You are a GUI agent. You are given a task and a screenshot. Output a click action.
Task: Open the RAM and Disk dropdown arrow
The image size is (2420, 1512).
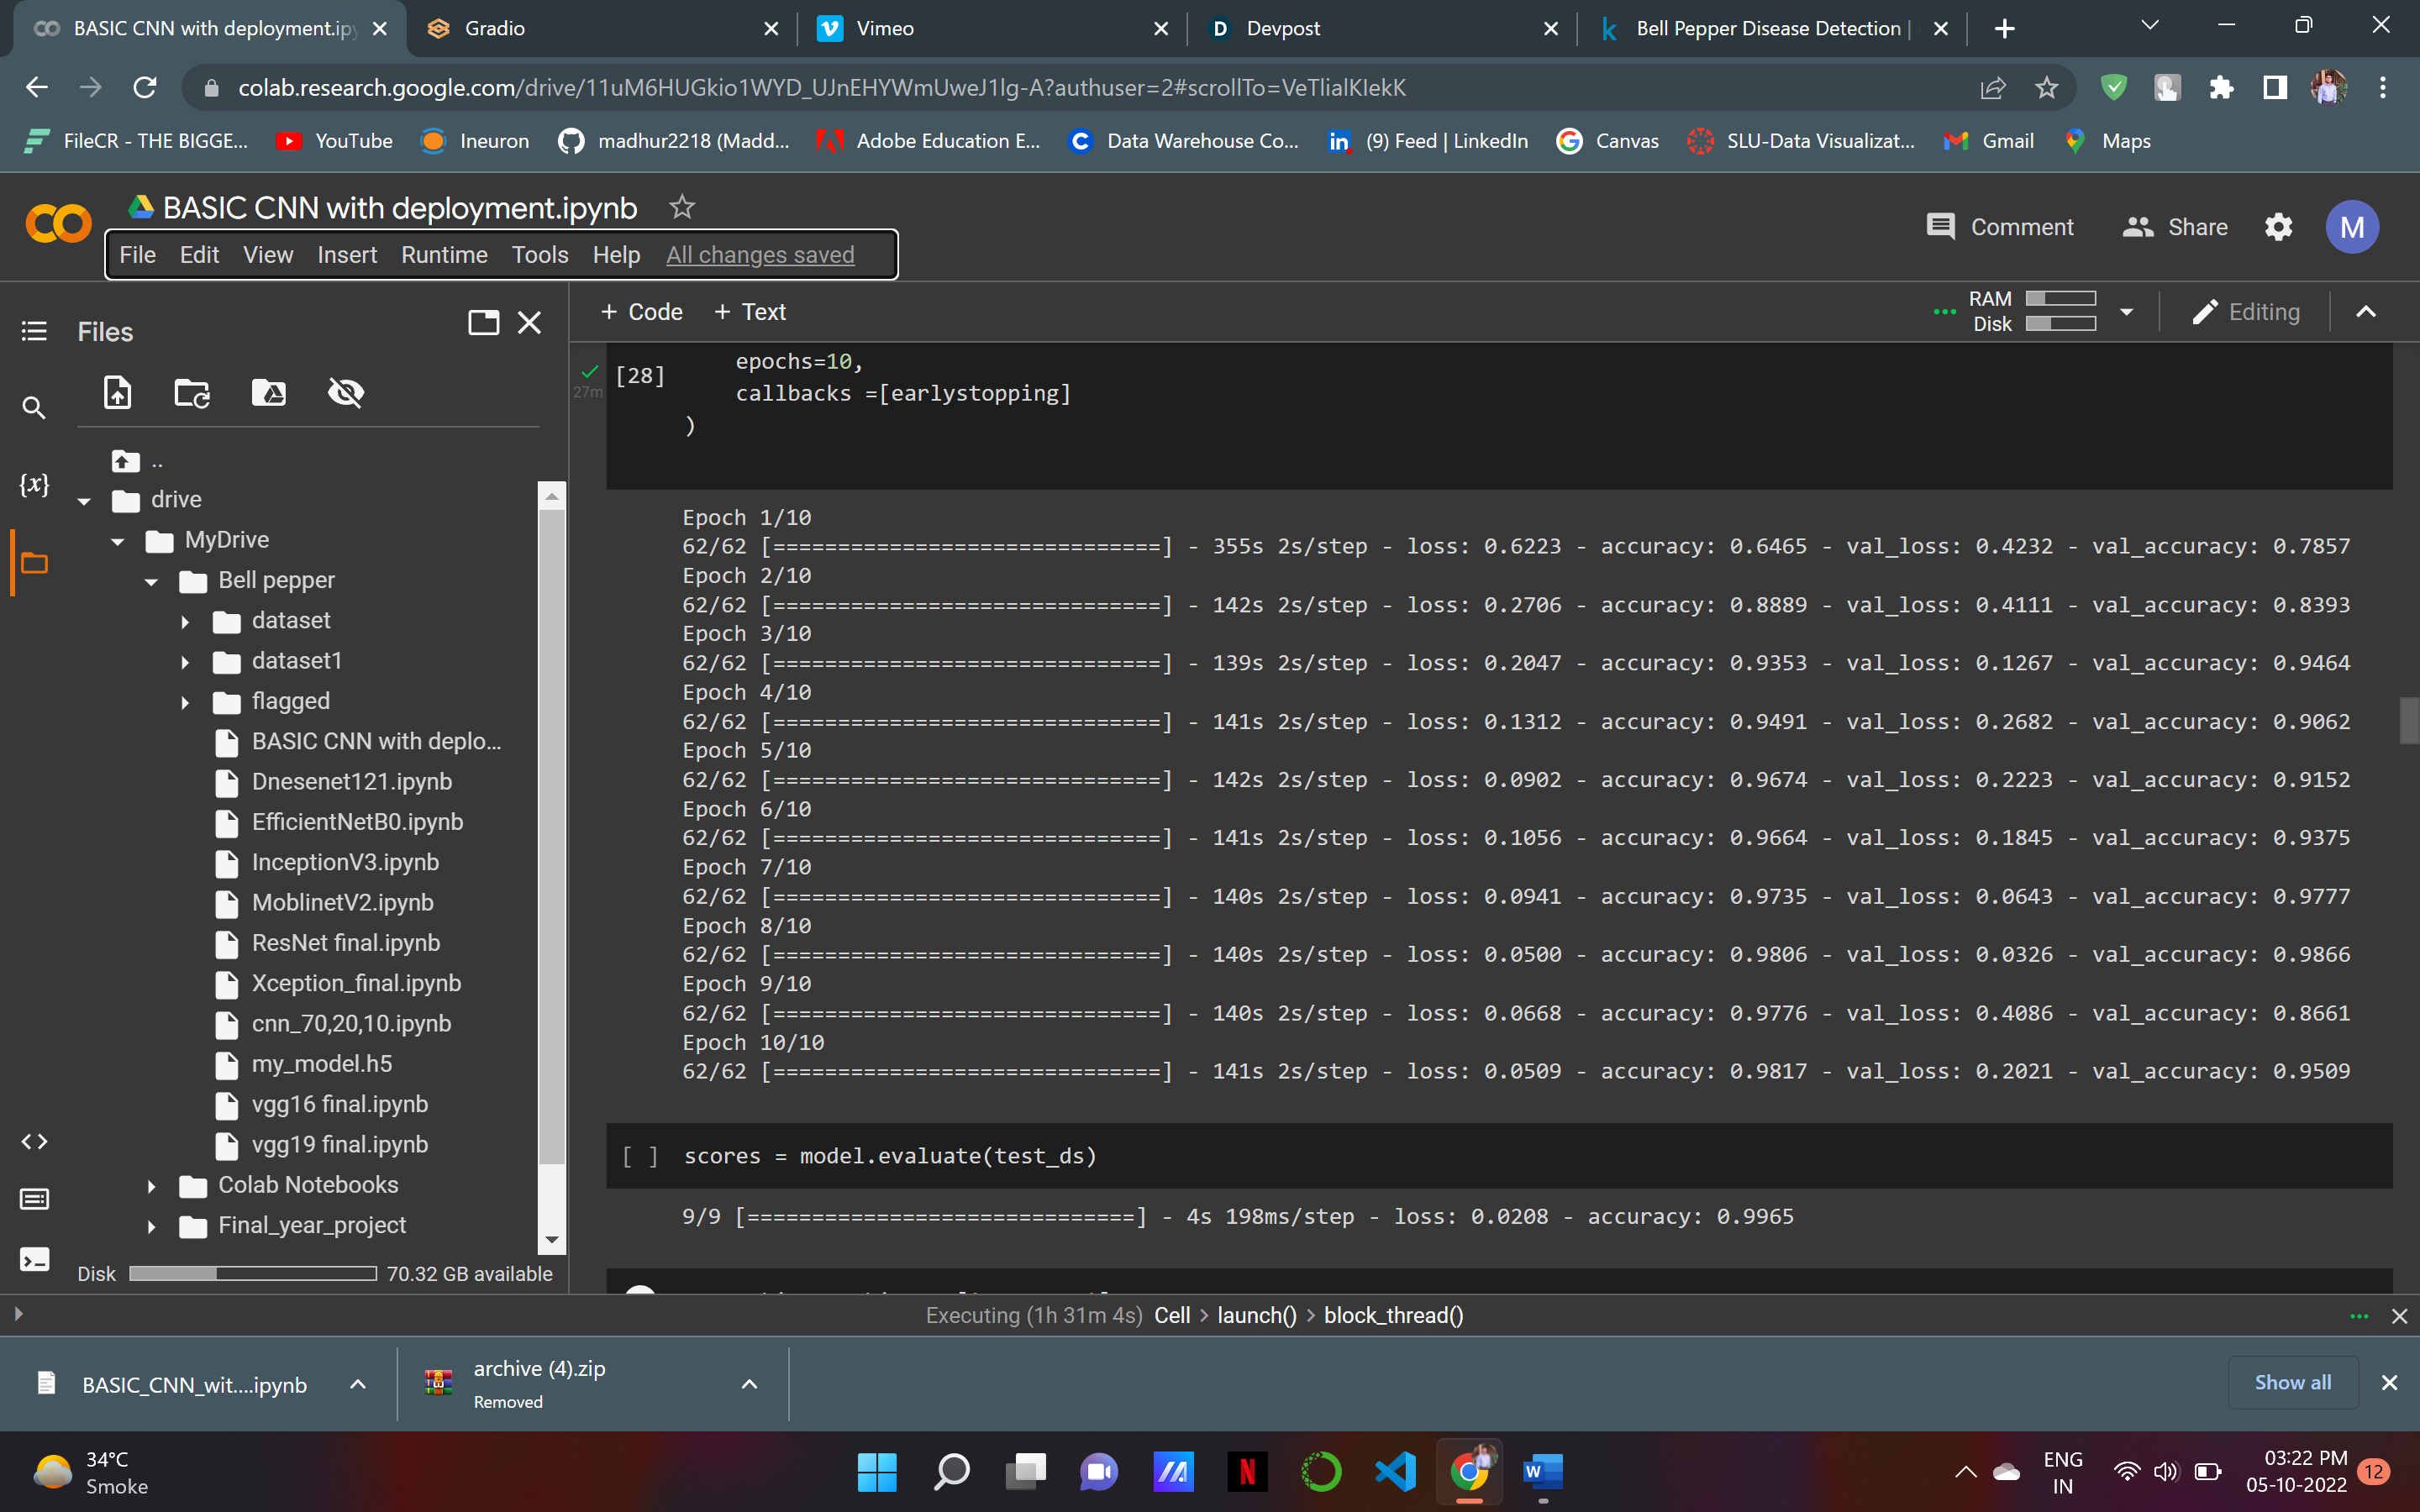(2126, 312)
